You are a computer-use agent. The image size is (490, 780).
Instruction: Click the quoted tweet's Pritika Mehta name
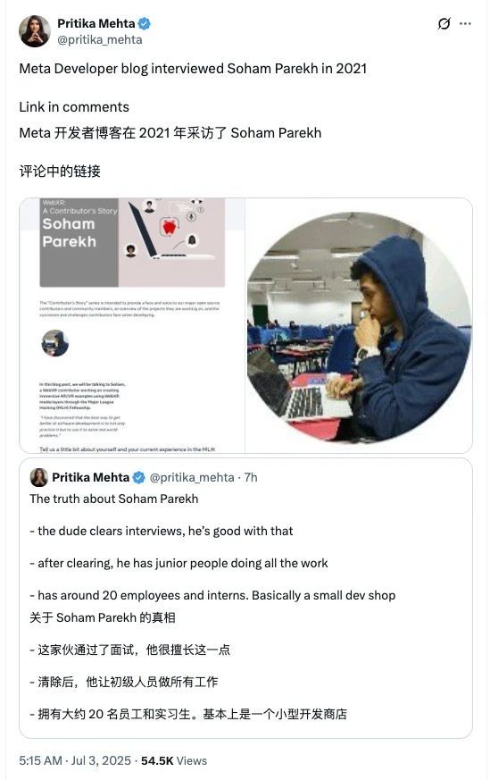pos(91,477)
